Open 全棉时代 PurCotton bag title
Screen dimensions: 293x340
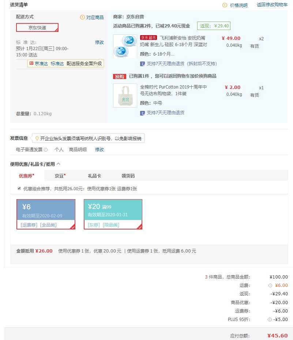(x=173, y=90)
